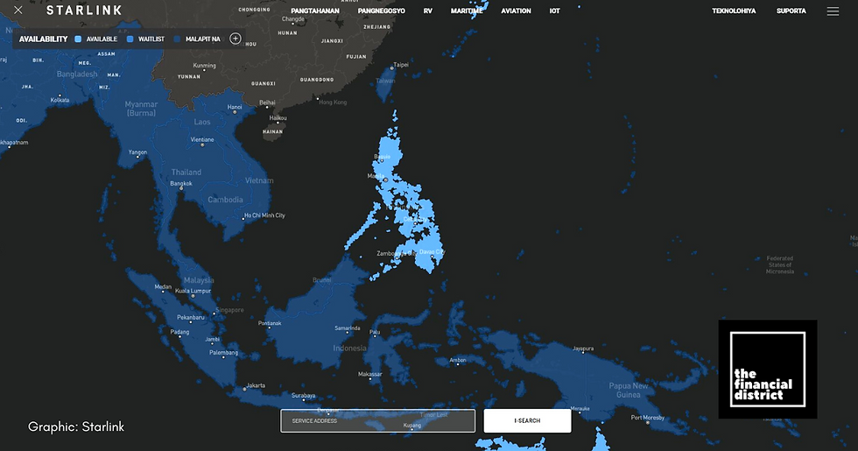Click the Kunming city label
This screenshot has width=858, height=451.
click(x=204, y=66)
